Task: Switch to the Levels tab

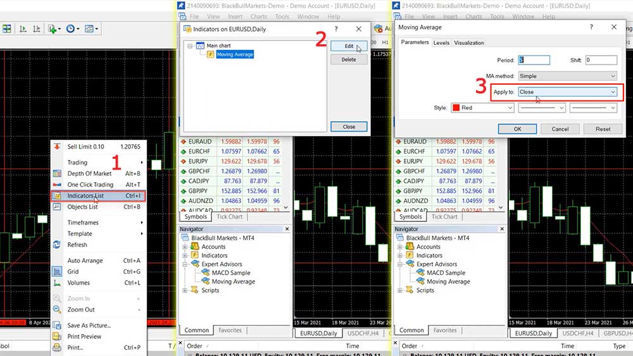Action: [x=441, y=43]
